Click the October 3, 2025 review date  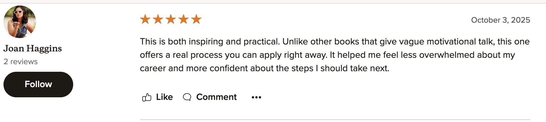click(500, 20)
